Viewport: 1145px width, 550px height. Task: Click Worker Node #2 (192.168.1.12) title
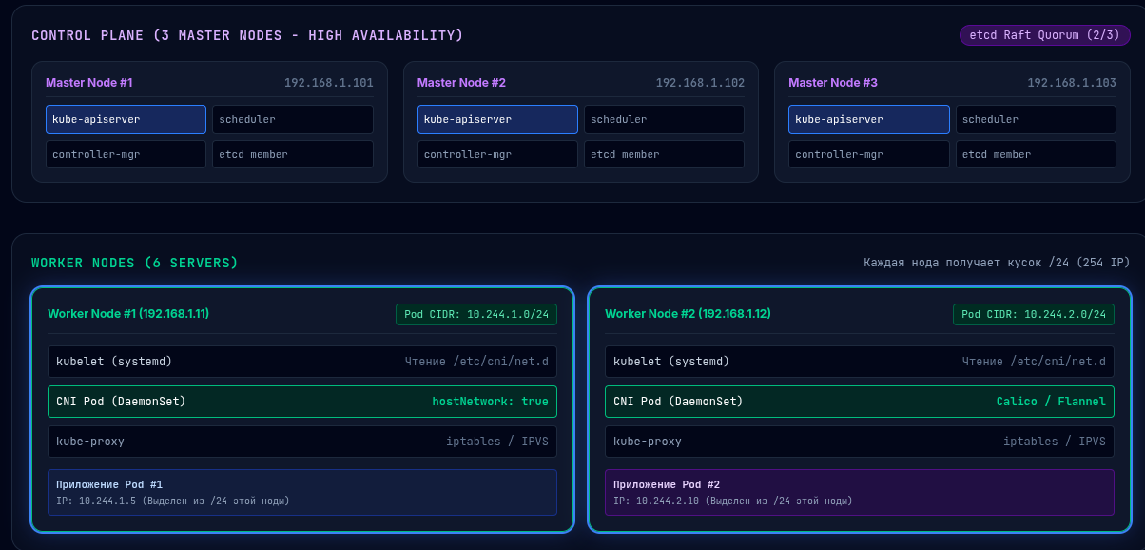(686, 314)
